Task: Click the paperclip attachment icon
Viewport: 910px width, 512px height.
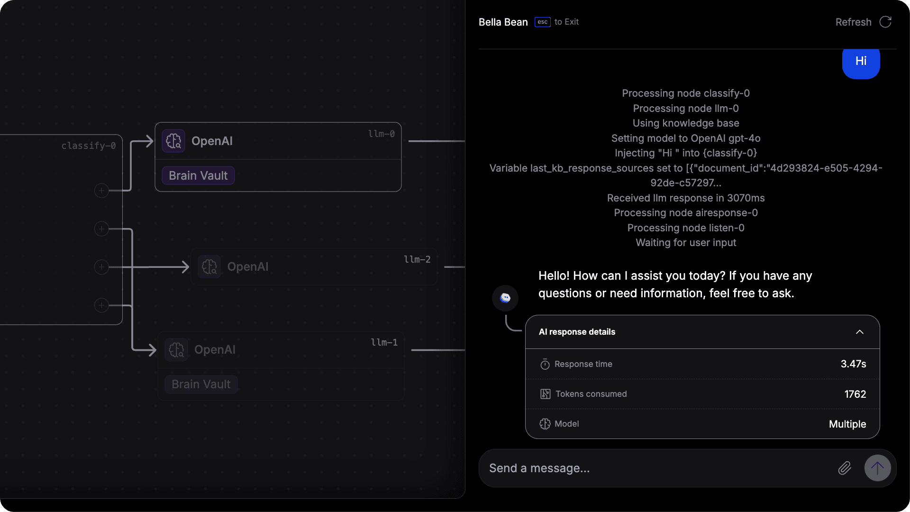Action: 845,468
